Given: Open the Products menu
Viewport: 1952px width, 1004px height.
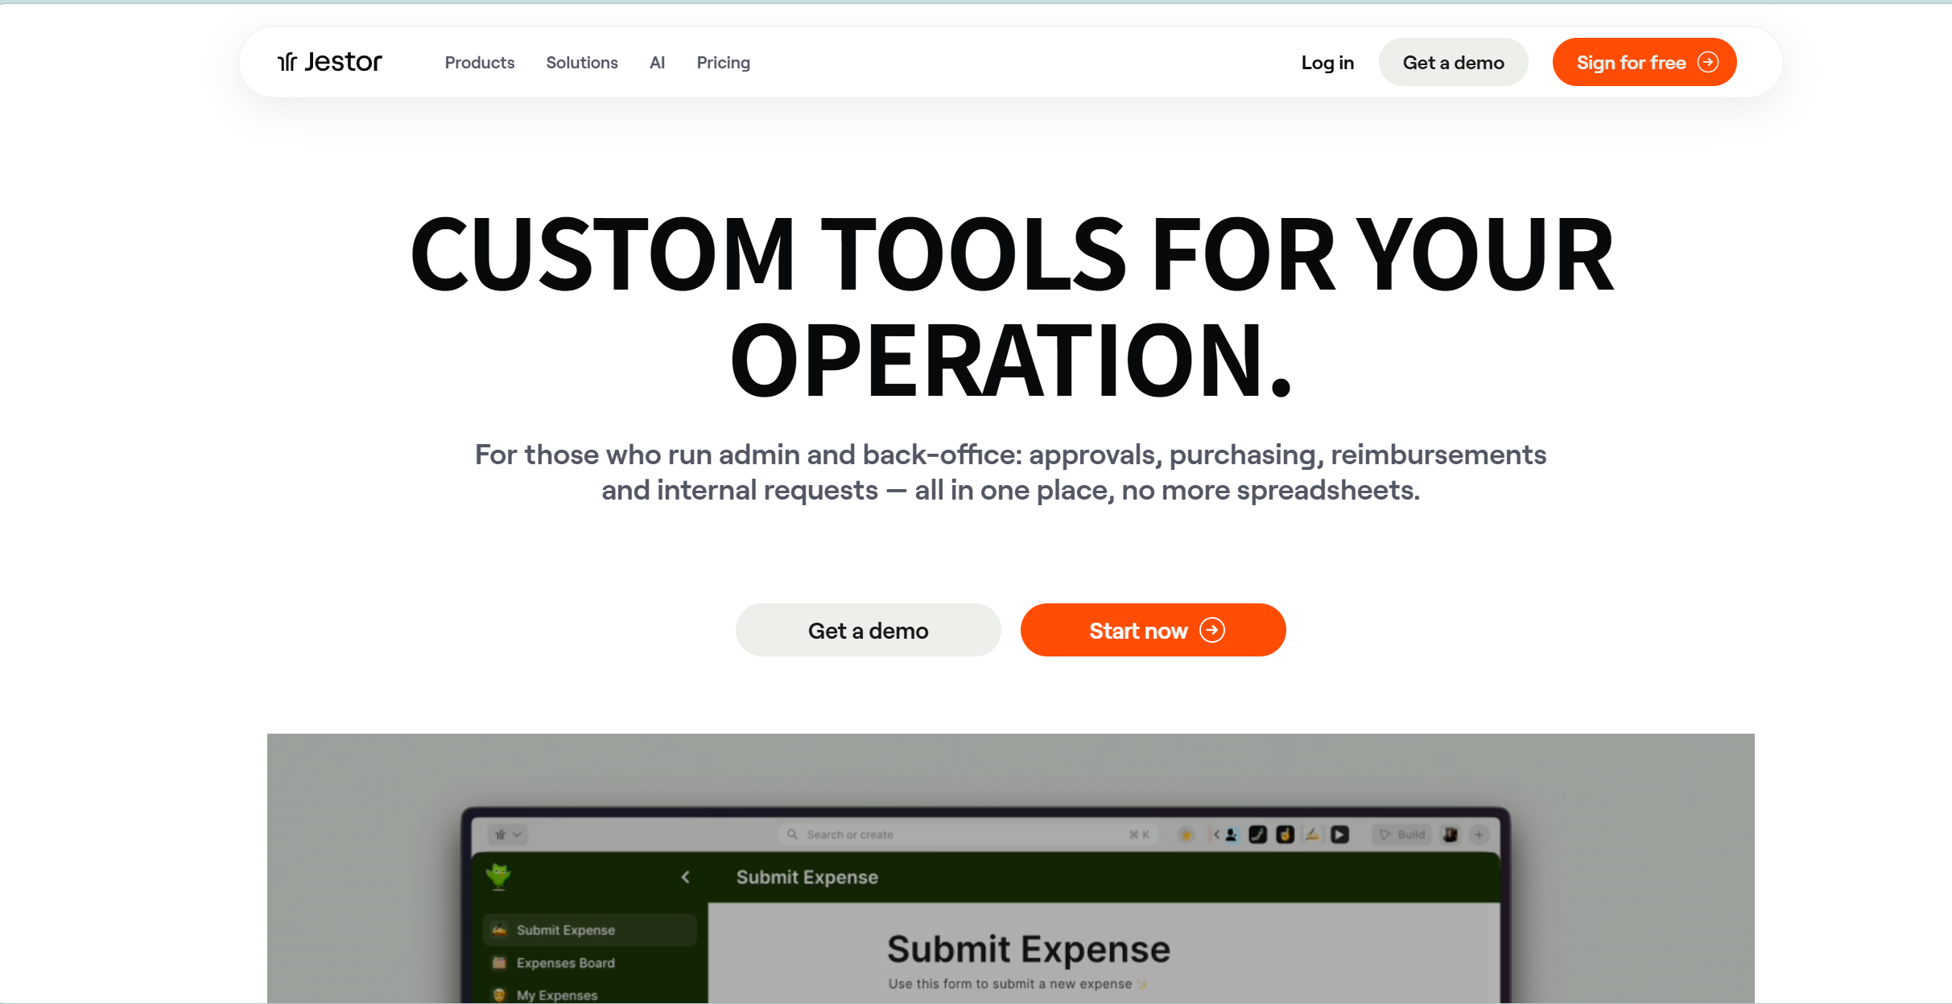Looking at the screenshot, I should pyautogui.click(x=480, y=62).
